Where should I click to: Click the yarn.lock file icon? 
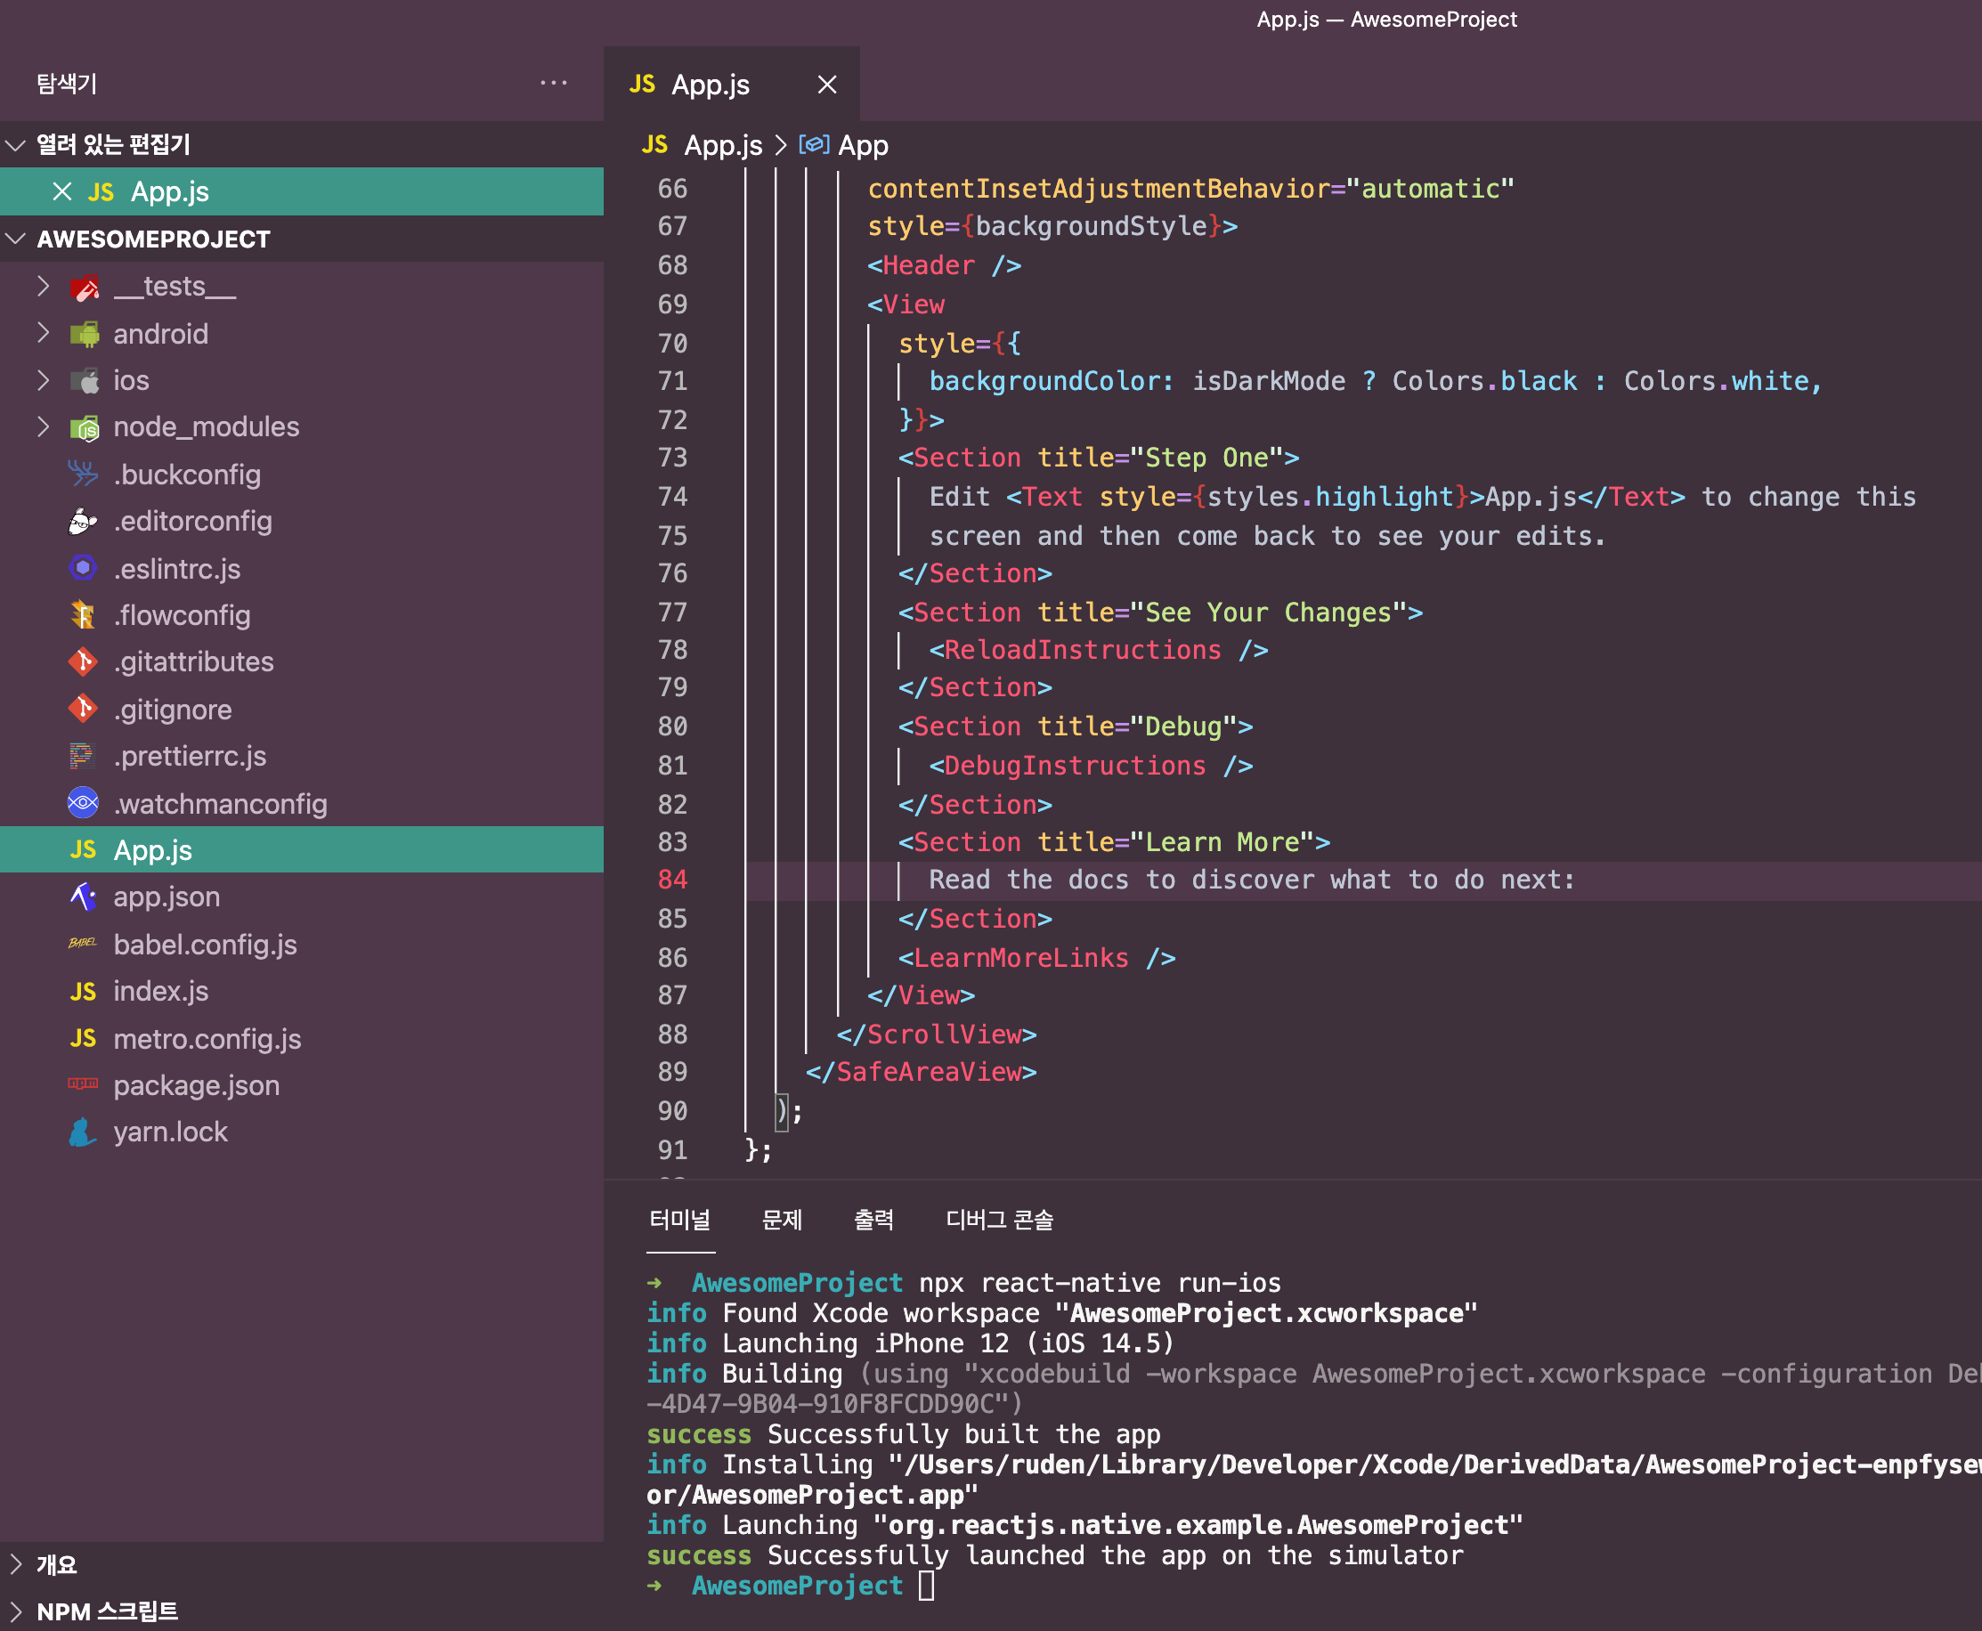point(83,1132)
